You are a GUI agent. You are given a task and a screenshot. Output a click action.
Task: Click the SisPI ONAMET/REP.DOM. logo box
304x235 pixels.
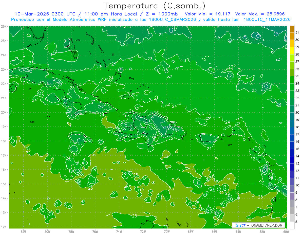tap(258, 225)
